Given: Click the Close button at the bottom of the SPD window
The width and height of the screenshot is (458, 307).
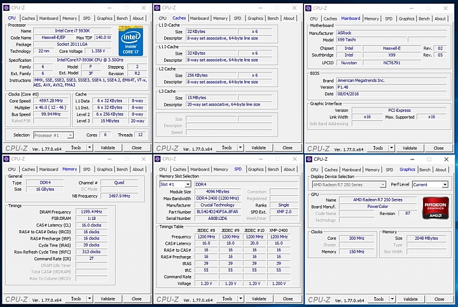Looking at the screenshot, I should pos(288,299).
